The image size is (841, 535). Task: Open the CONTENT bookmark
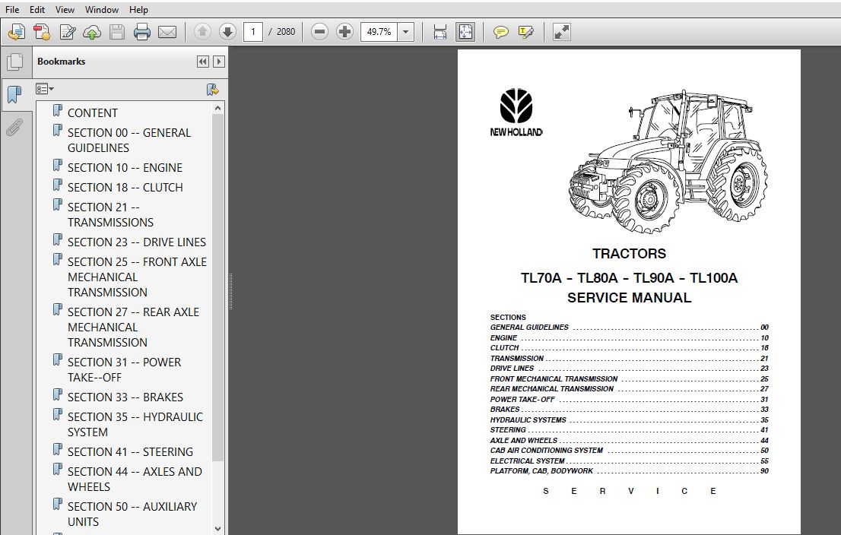point(92,113)
